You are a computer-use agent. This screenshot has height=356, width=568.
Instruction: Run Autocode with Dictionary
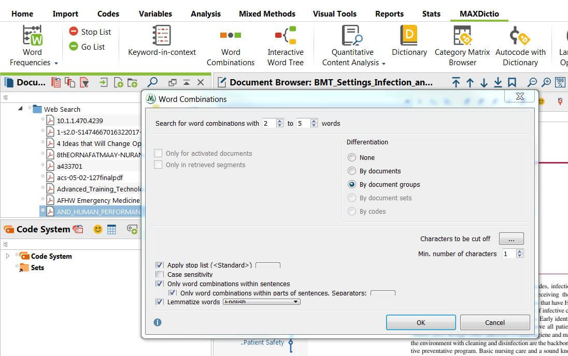click(520, 46)
